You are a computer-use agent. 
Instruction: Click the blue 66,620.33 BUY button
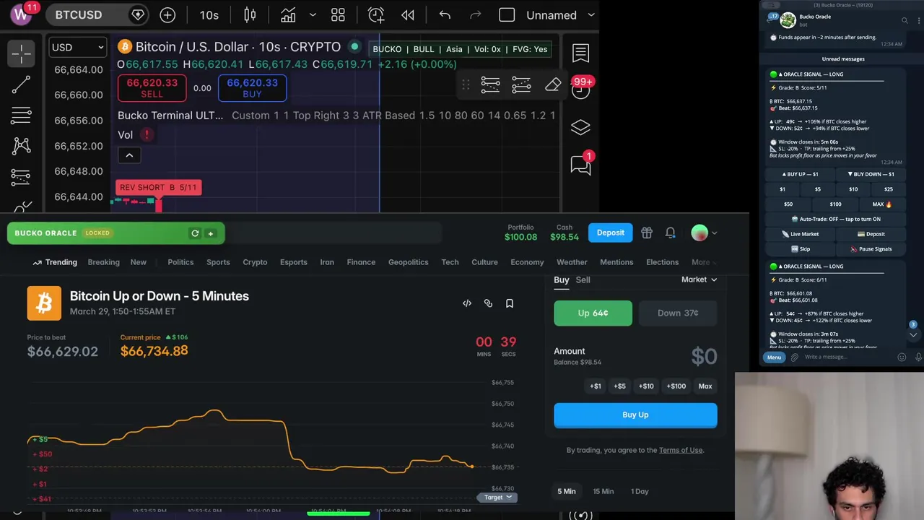click(x=252, y=88)
